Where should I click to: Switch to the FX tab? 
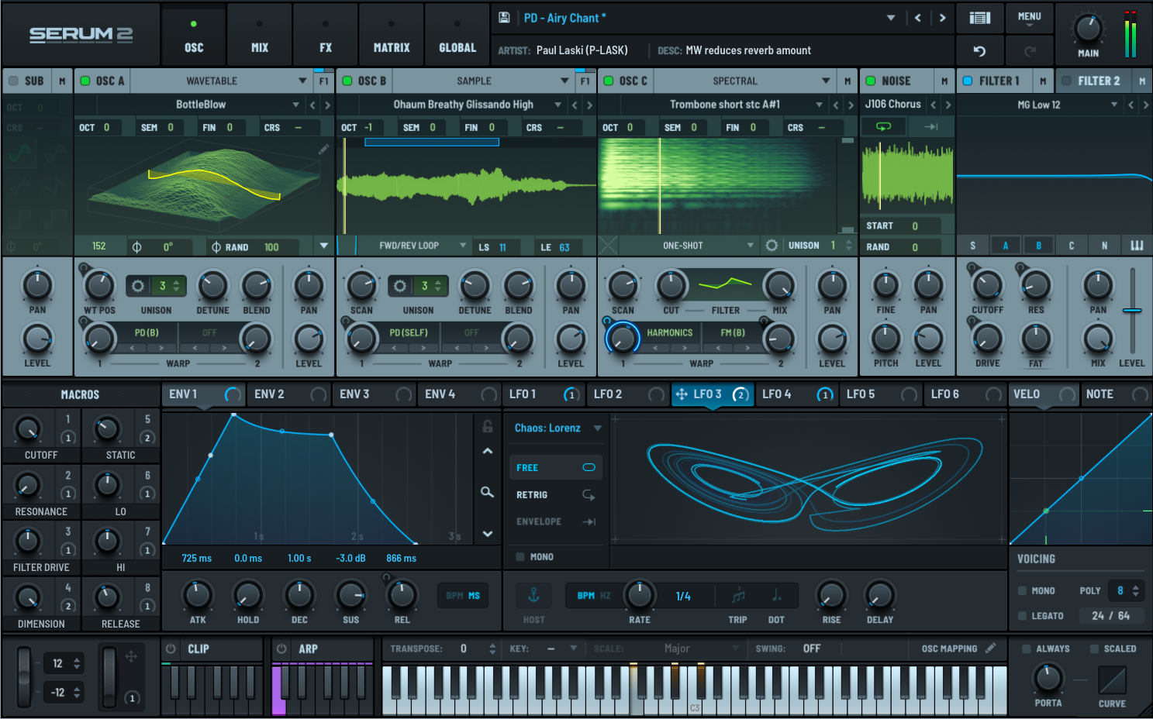325,34
